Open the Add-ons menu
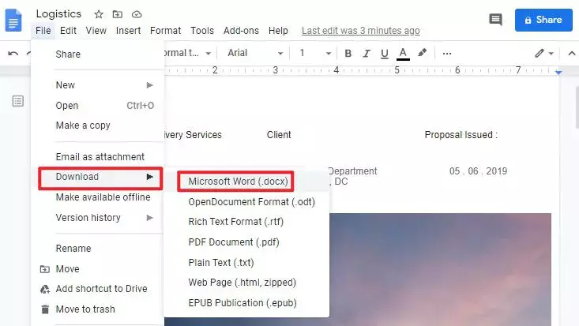The height and width of the screenshot is (326, 579). [241, 31]
